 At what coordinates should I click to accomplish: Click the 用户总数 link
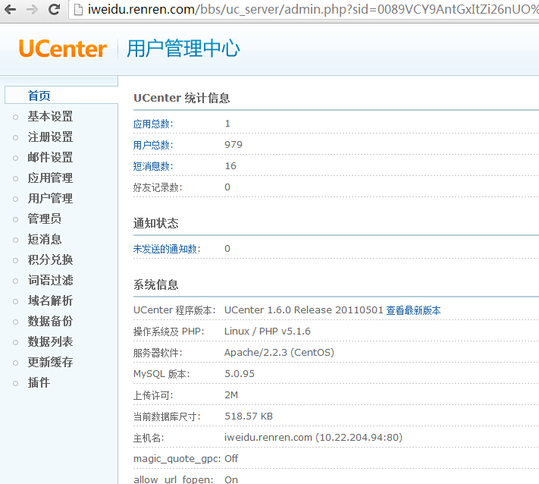coord(152,145)
